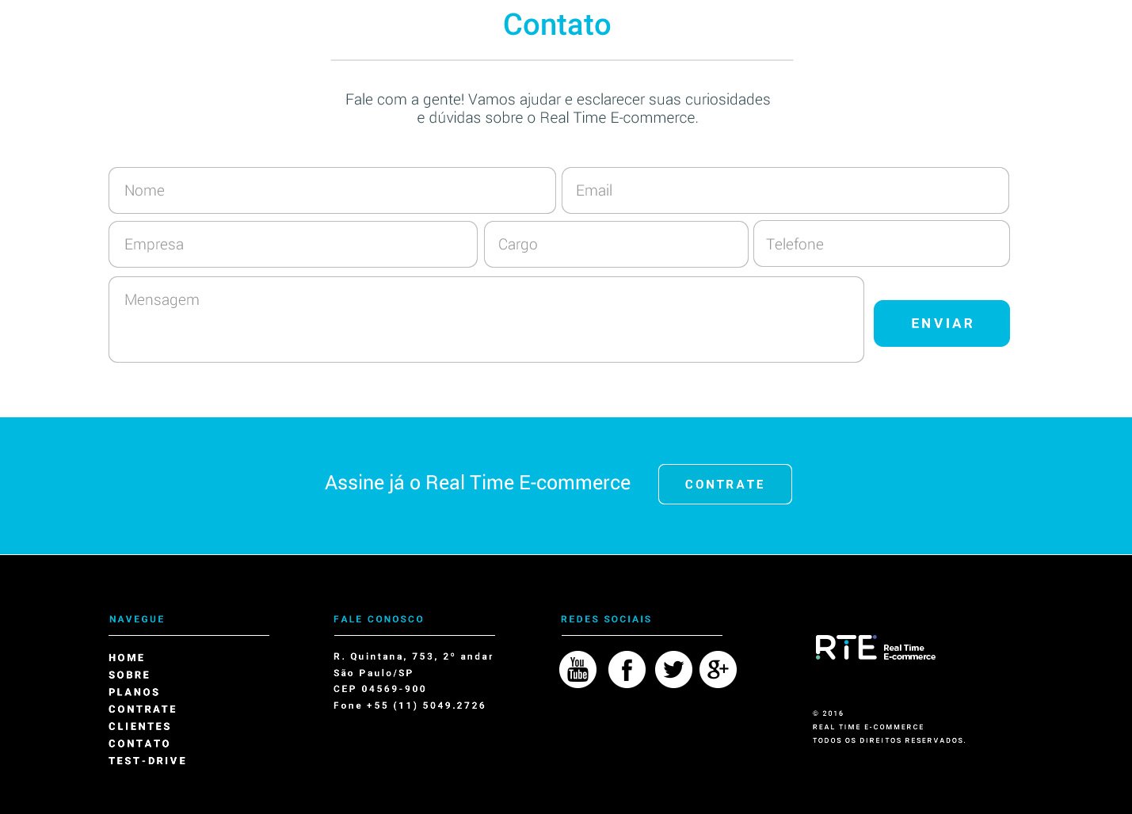Click the CEP 04569-900 text
The height and width of the screenshot is (814, 1132).
click(380, 689)
